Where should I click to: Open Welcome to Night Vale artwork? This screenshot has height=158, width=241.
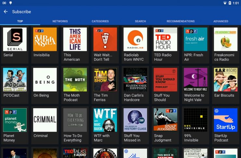[195, 80]
